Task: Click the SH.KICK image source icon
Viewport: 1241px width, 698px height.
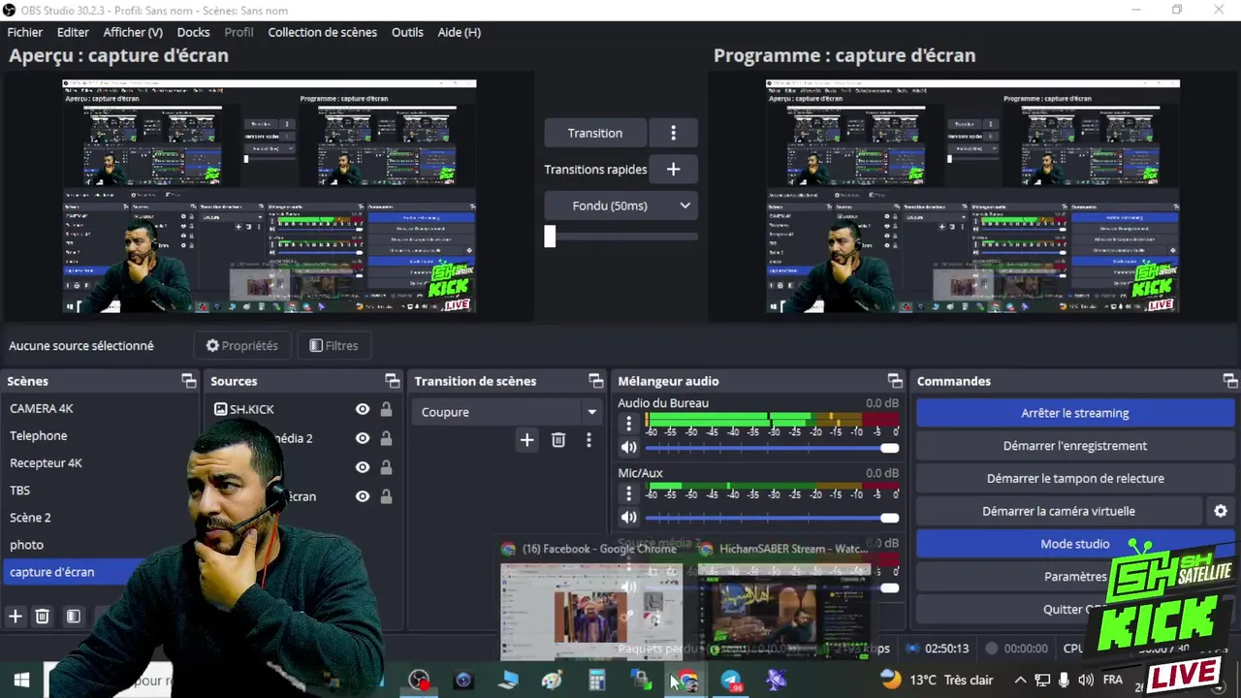Action: click(x=220, y=409)
